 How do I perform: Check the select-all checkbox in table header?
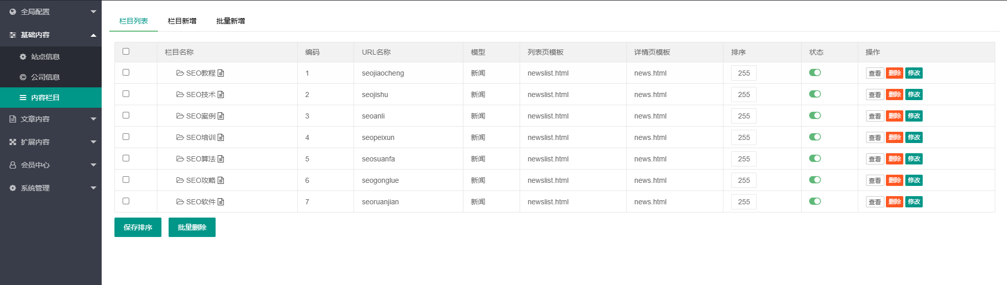(126, 52)
